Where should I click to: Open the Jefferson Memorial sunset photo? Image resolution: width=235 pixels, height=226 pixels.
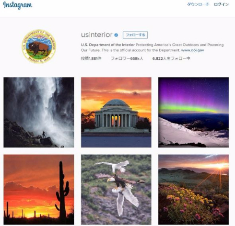click(x=116, y=113)
